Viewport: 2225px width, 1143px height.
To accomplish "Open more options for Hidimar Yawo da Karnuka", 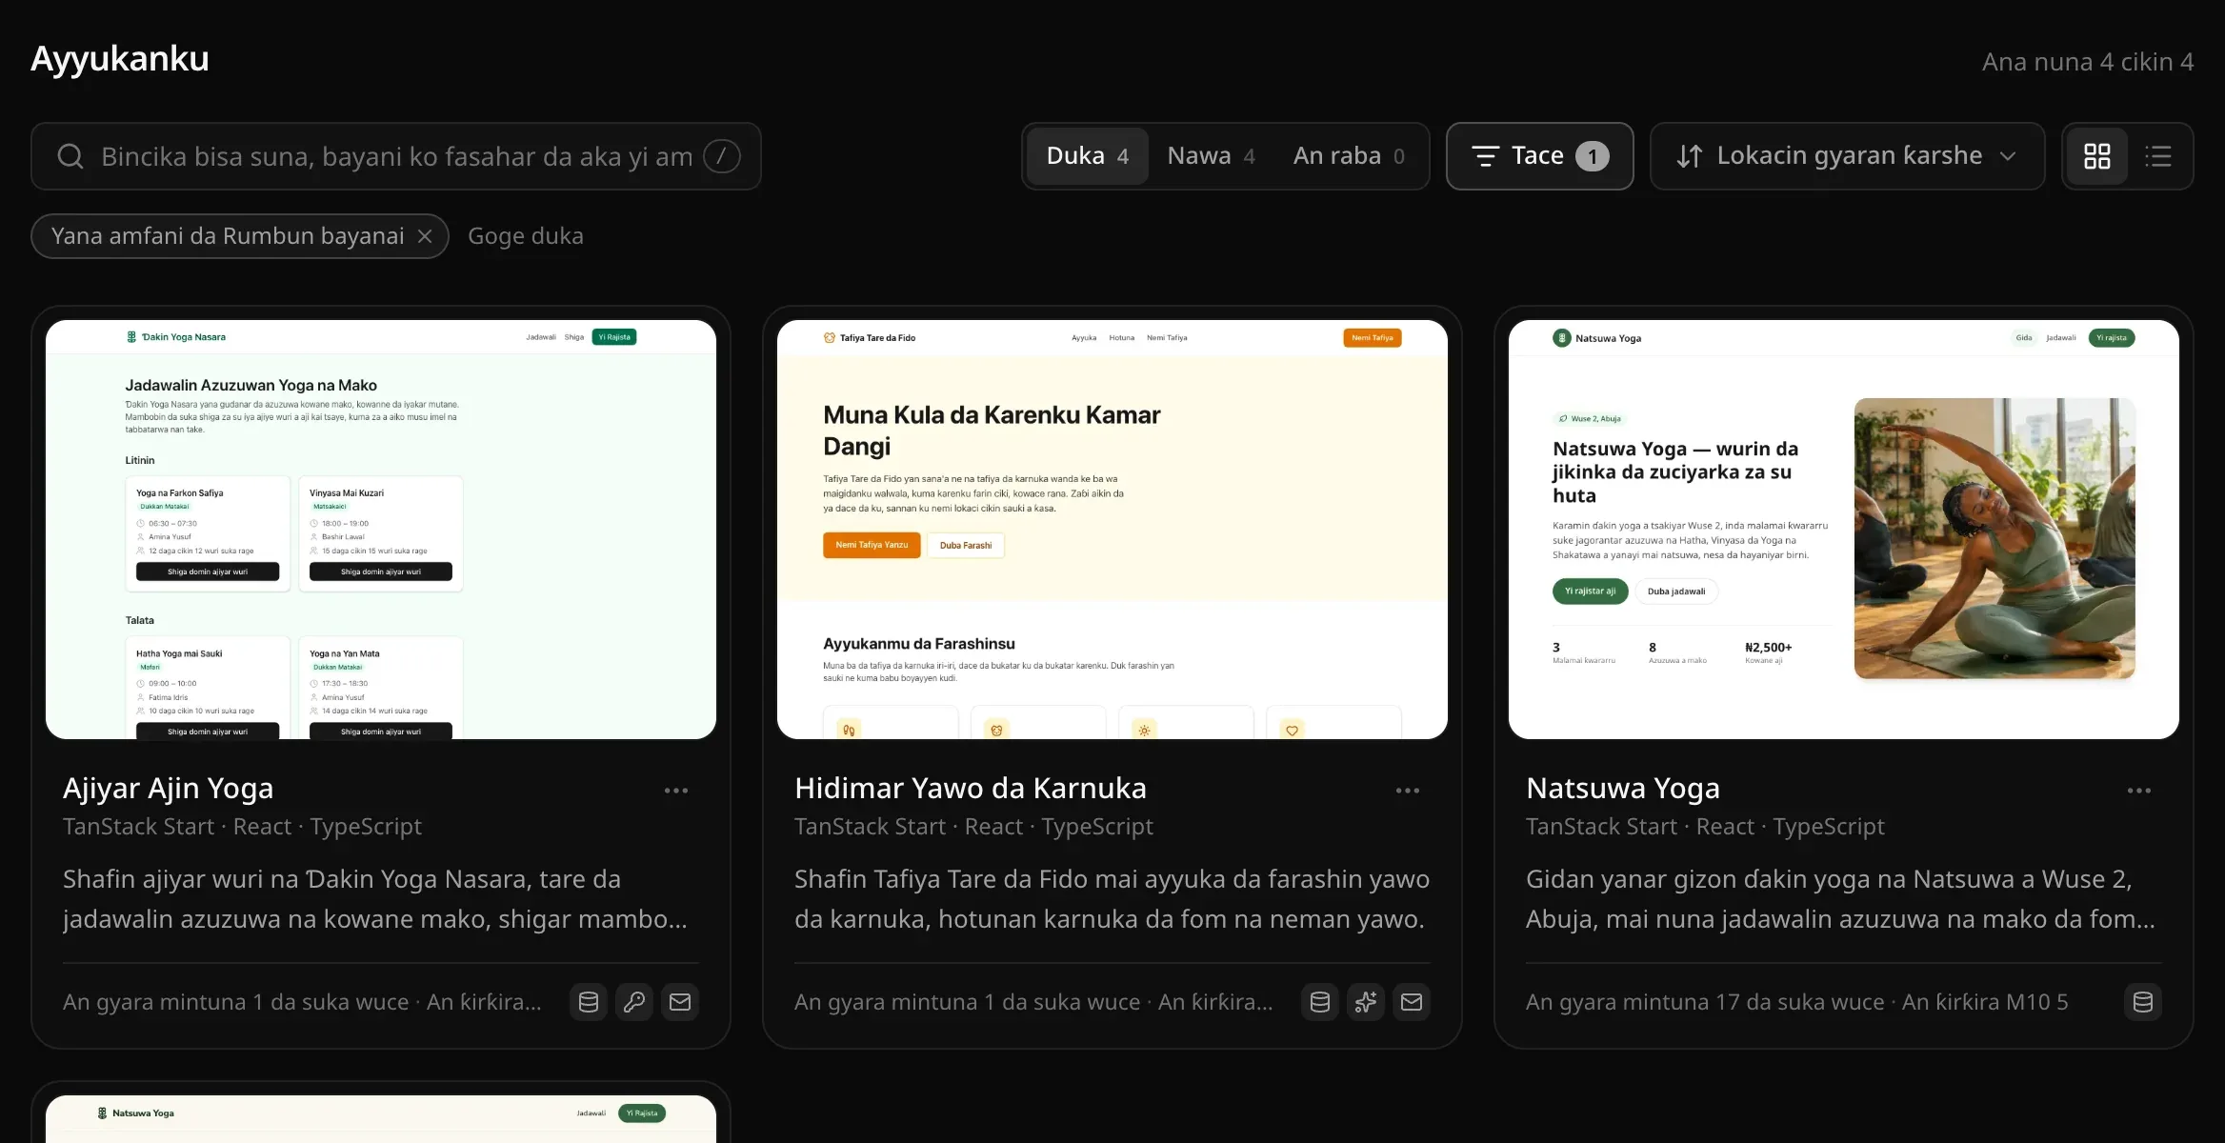I will (1408, 791).
